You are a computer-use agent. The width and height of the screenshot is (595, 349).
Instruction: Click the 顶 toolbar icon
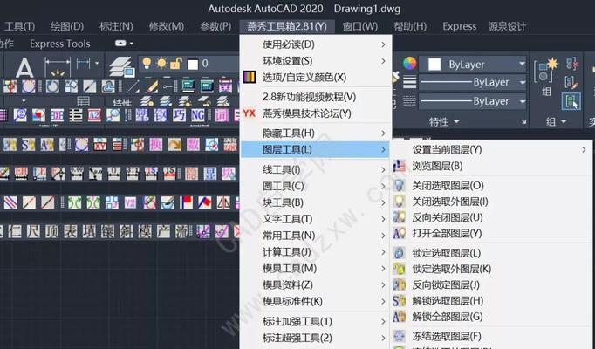click(x=51, y=231)
